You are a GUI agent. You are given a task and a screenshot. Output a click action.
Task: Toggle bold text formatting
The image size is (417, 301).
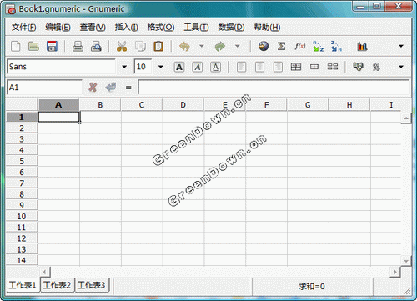[x=179, y=67]
